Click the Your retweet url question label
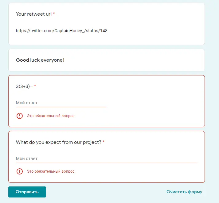219x203 pixels. click(34, 14)
